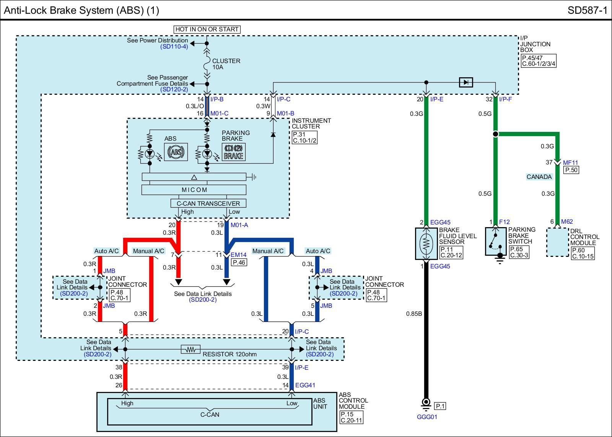Click the P.50 reference under MF11
This screenshot has height=437, width=612.
[x=571, y=170]
